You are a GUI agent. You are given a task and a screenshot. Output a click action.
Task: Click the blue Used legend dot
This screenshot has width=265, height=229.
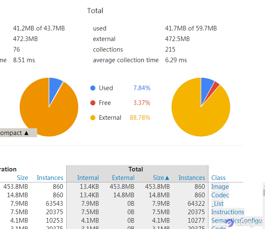tap(93, 88)
